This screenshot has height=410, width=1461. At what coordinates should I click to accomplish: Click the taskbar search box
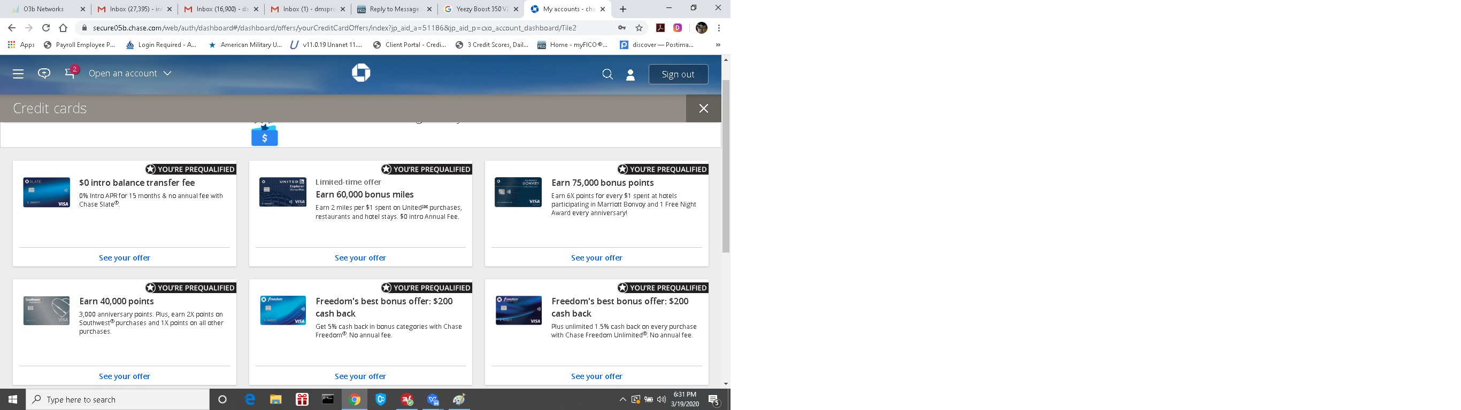coord(118,399)
